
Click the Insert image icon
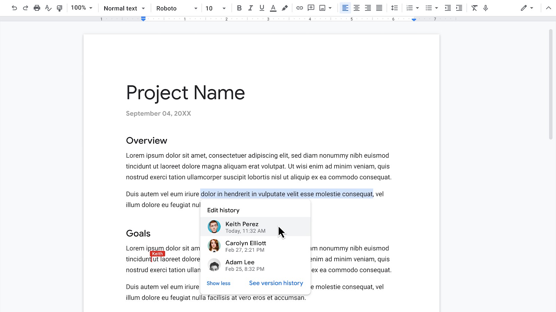point(322,8)
